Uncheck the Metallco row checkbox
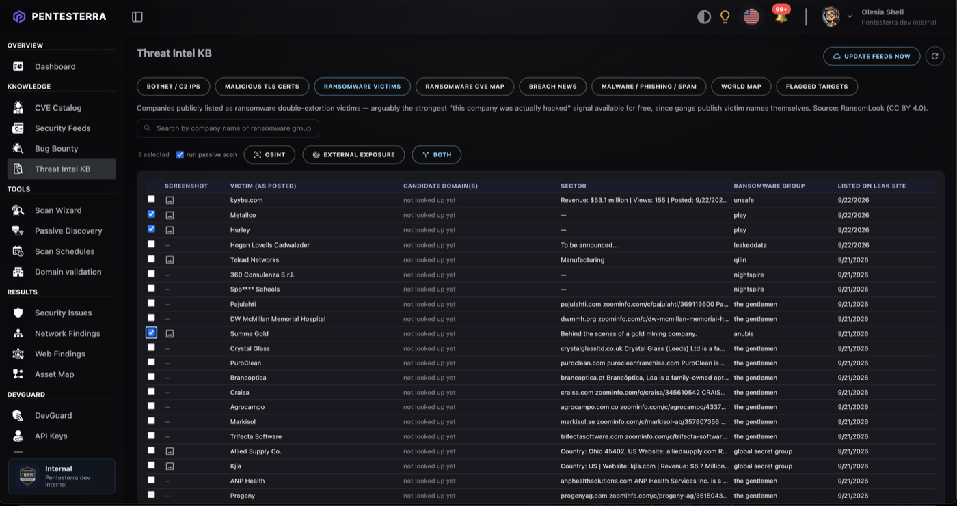957x506 pixels. coord(151,214)
